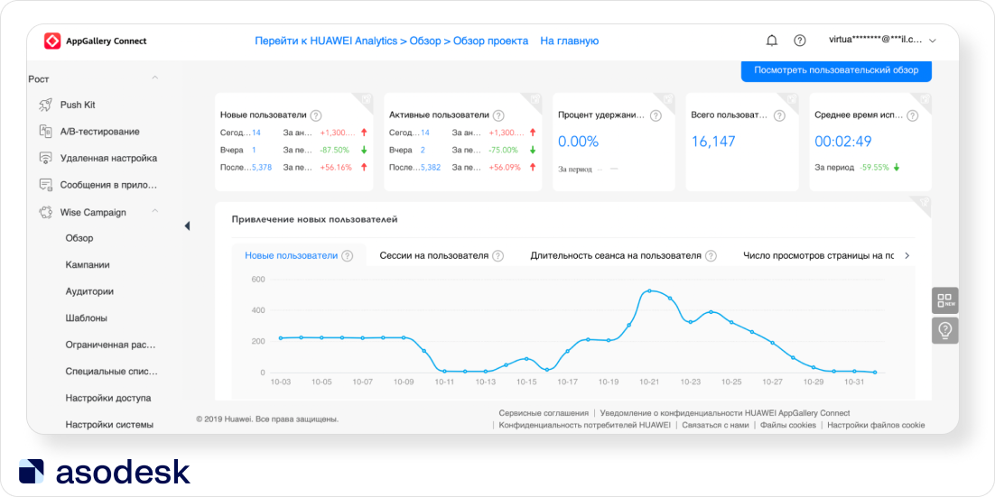Click Посмотреть пользовательский обзор button
The height and width of the screenshot is (497, 995).
[836, 70]
